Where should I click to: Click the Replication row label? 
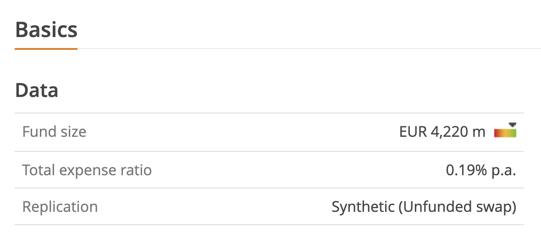coord(60,207)
